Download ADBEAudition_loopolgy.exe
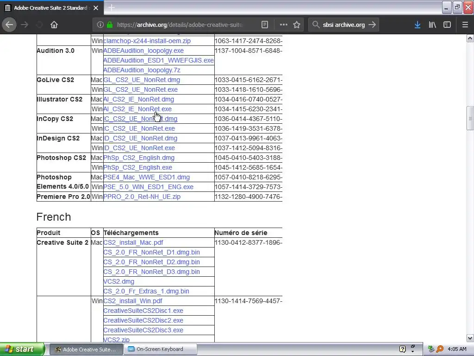Image resolution: width=474 pixels, height=356 pixels. point(143,51)
